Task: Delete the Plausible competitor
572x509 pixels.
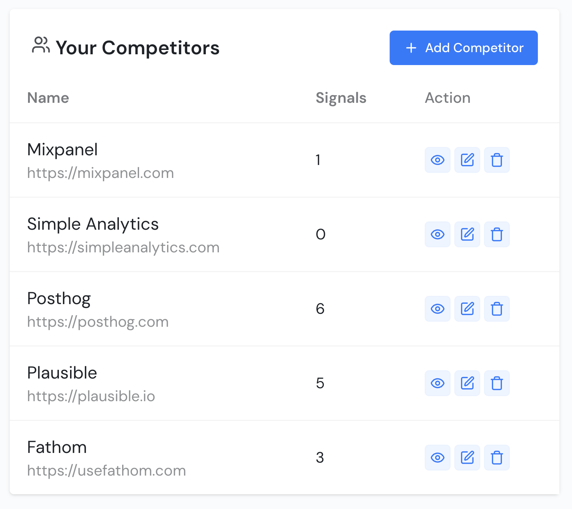Action: 497,383
